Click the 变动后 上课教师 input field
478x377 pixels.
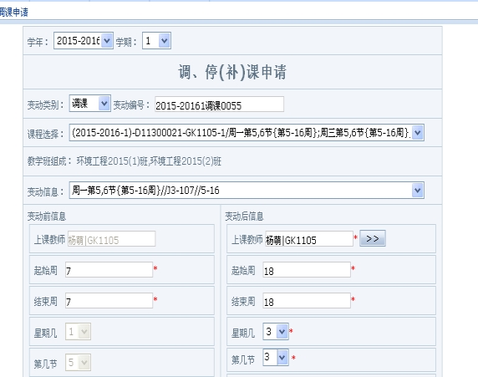coord(309,239)
